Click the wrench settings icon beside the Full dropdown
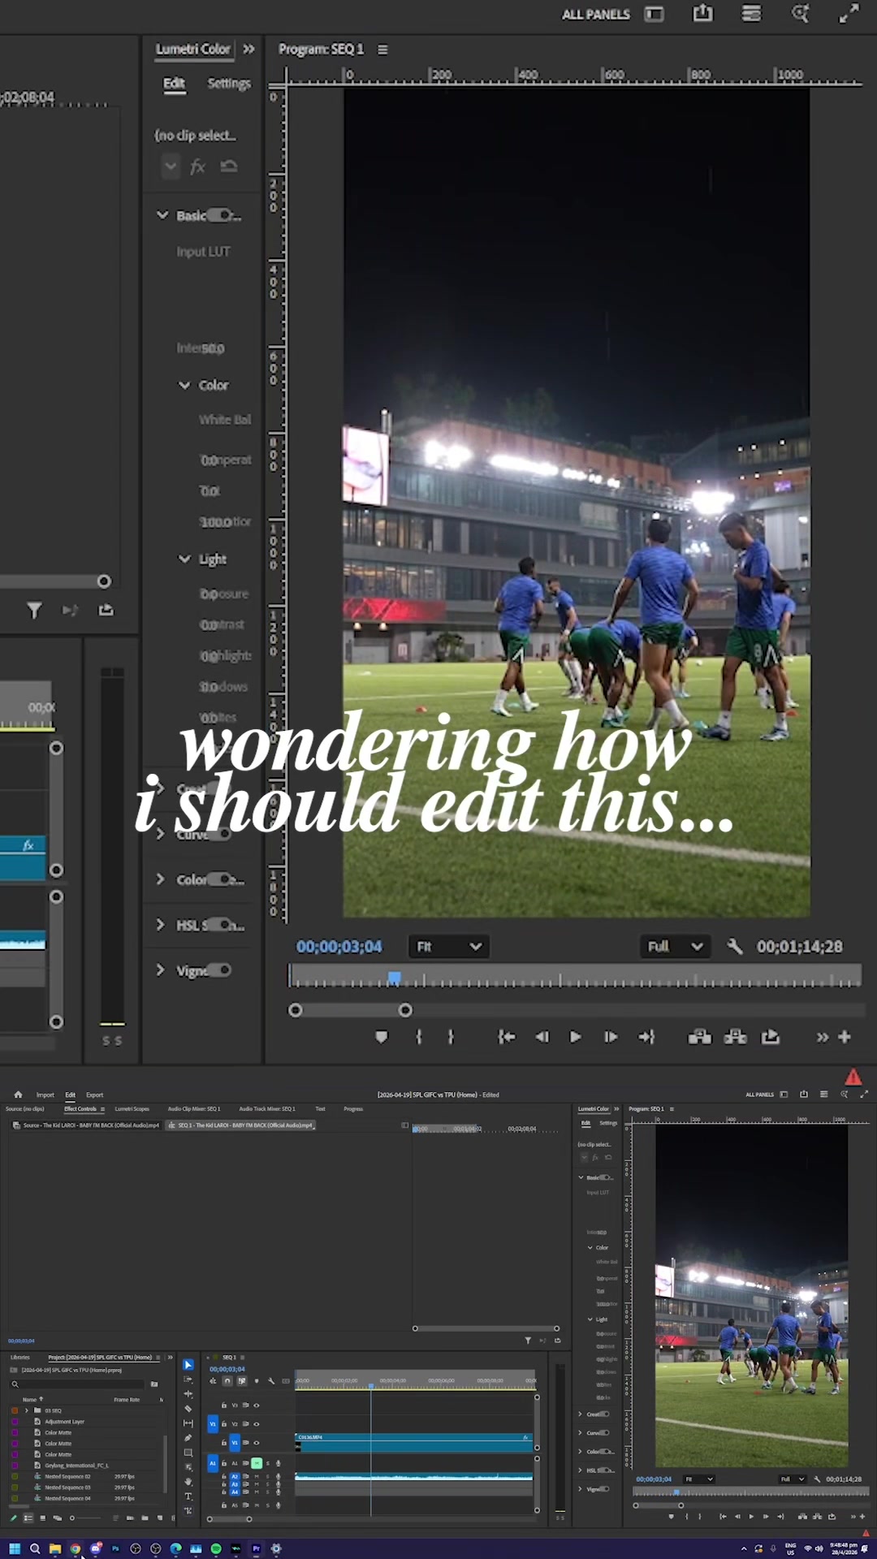Viewport: 877px width, 1559px height. pos(735,946)
